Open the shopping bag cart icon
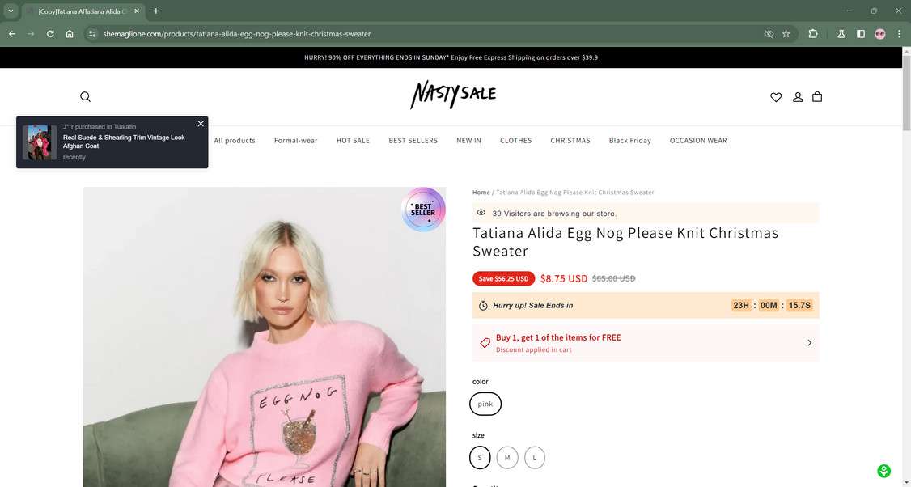Image resolution: width=911 pixels, height=487 pixels. (817, 96)
